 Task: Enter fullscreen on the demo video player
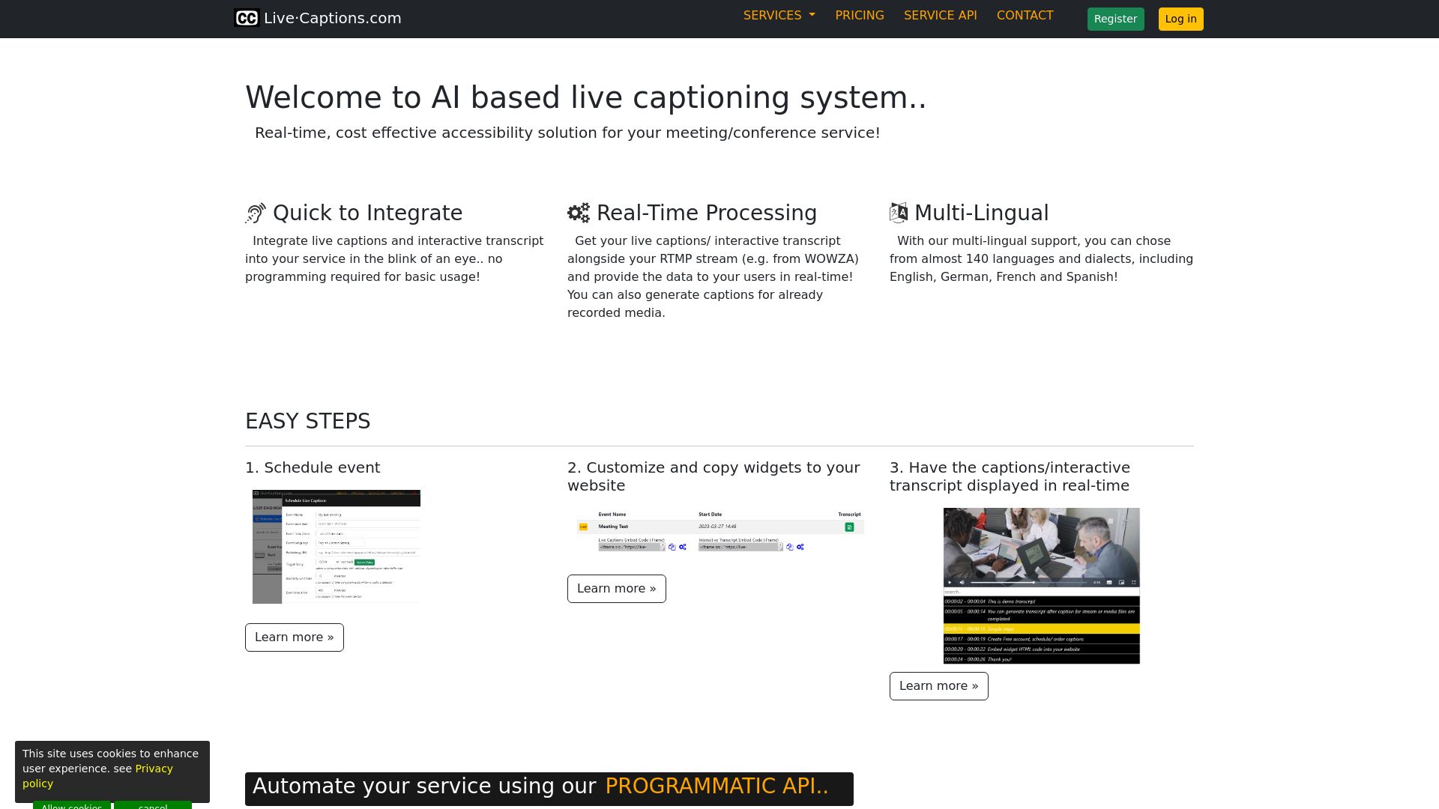(1134, 583)
